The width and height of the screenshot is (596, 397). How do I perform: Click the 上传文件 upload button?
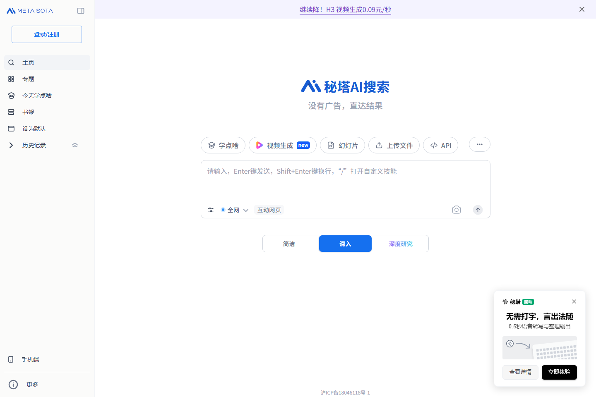pos(394,145)
